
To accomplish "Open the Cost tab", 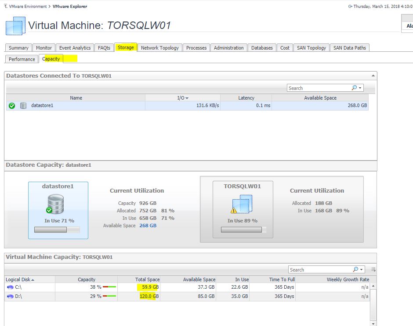I will point(285,48).
